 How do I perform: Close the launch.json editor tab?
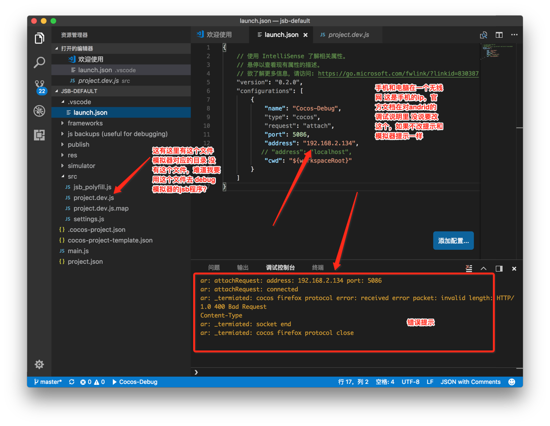[x=306, y=35]
